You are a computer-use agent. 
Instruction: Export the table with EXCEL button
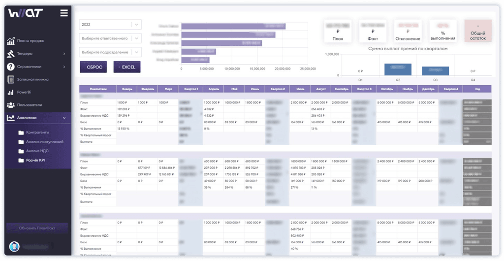[127, 66]
